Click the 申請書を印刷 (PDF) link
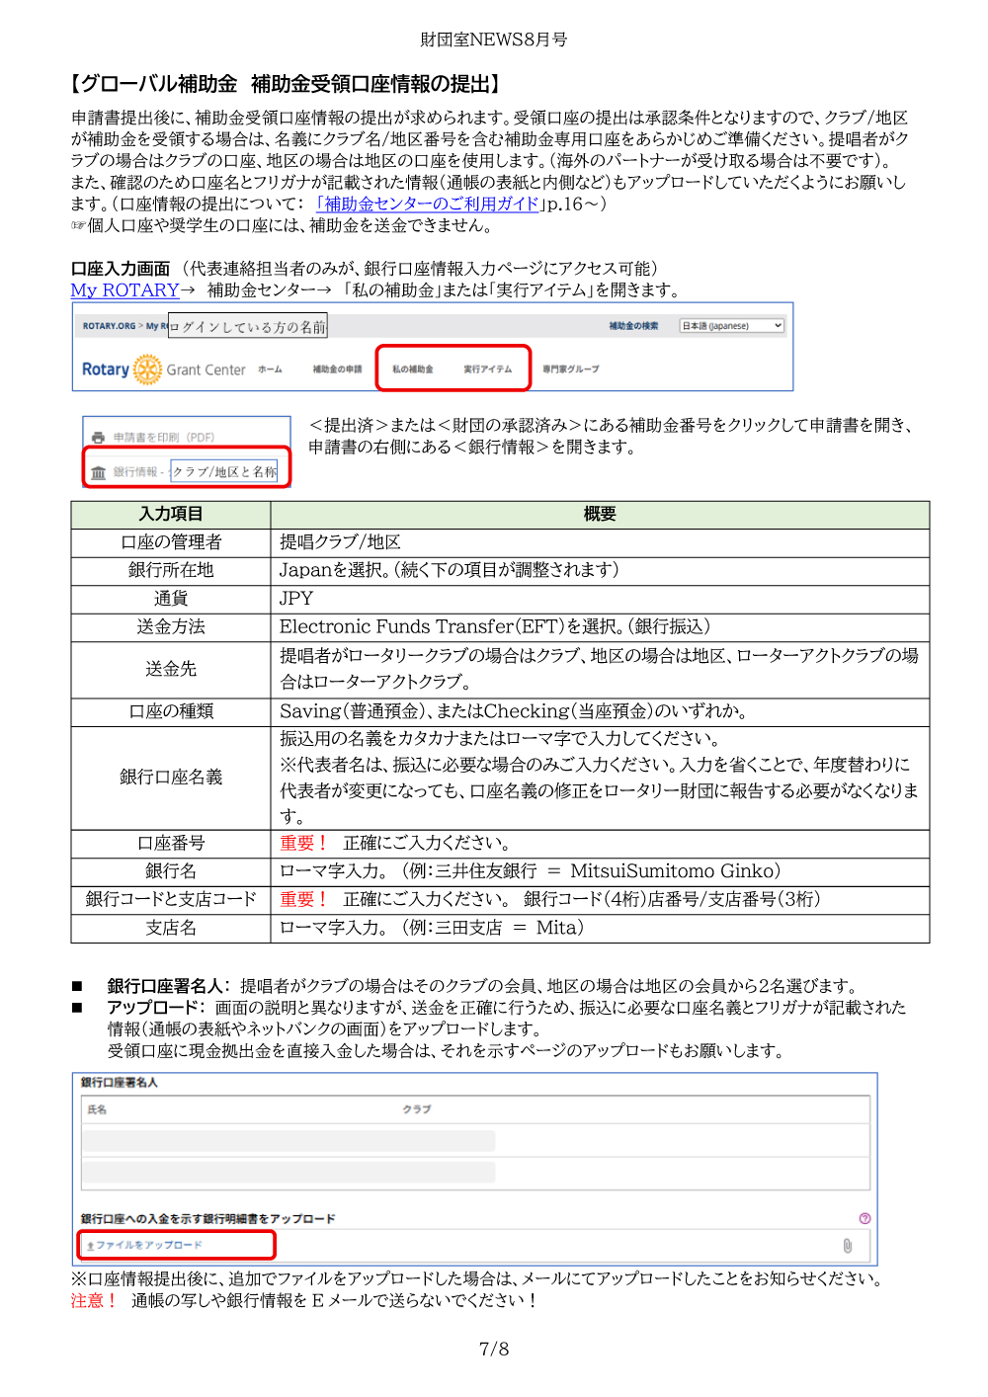Image resolution: width=988 pixels, height=1397 pixels. tap(163, 438)
